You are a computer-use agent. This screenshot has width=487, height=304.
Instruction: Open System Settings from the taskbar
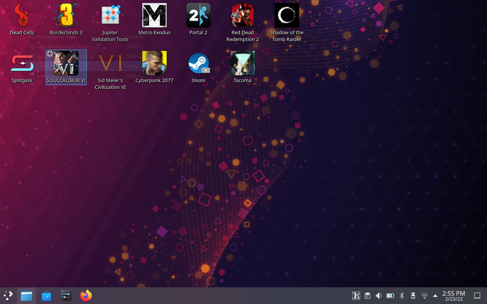(x=66, y=296)
